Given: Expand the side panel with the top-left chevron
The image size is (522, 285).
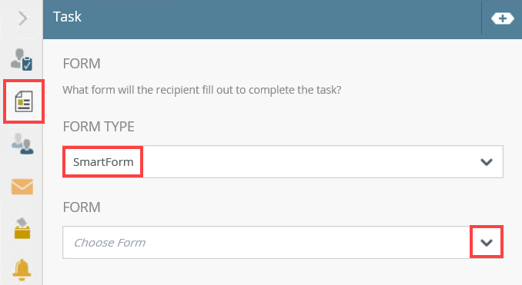Looking at the screenshot, I should point(22,18).
